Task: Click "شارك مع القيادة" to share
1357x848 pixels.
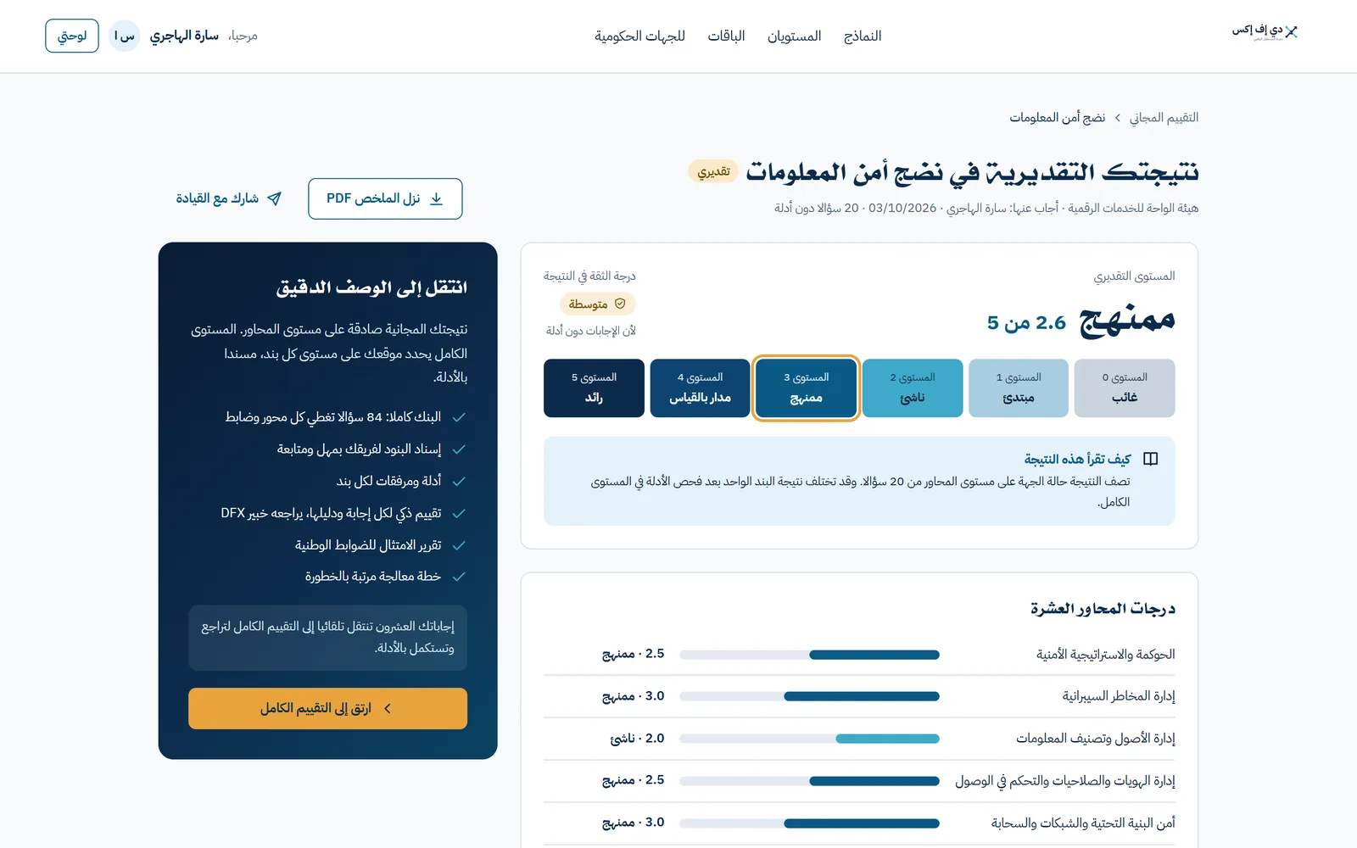Action: (229, 198)
